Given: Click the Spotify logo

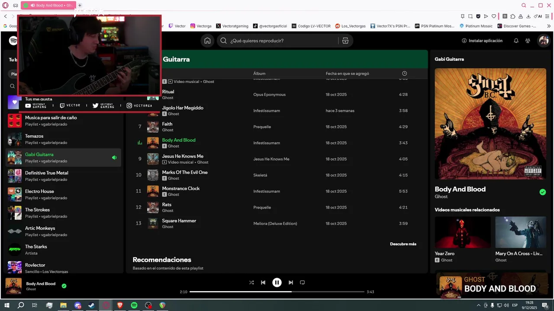Looking at the screenshot, I should [x=13, y=41].
